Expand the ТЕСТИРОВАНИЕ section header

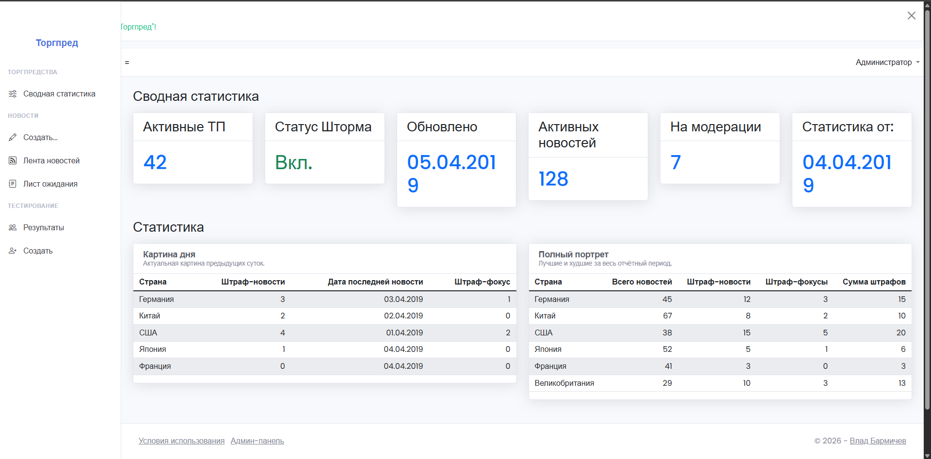[x=32, y=206]
